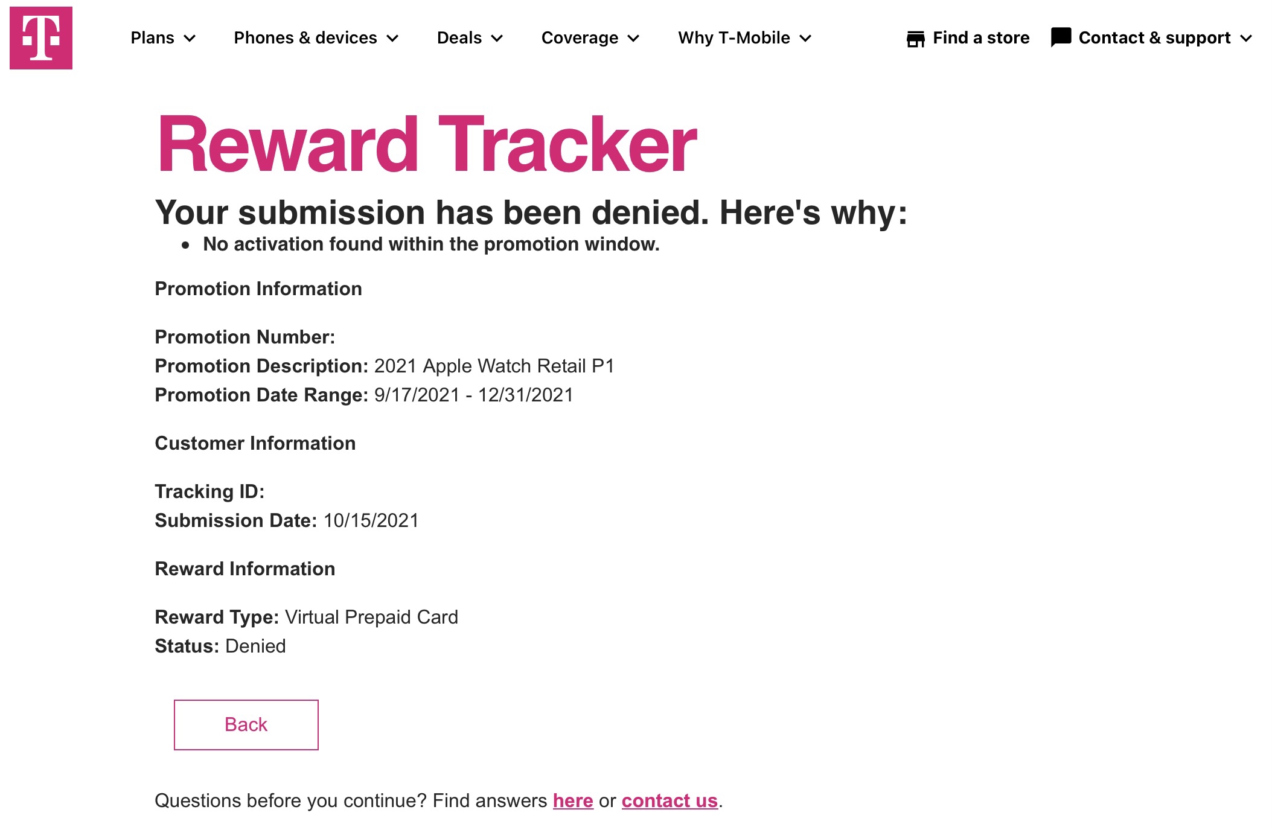The height and width of the screenshot is (827, 1272).
Task: Expand the Coverage chevron arrow
Action: (x=633, y=39)
